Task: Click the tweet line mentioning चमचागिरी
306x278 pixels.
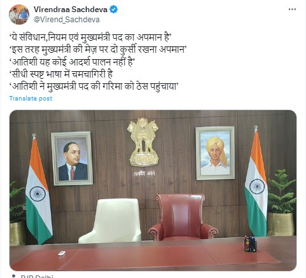Action: click(61, 74)
